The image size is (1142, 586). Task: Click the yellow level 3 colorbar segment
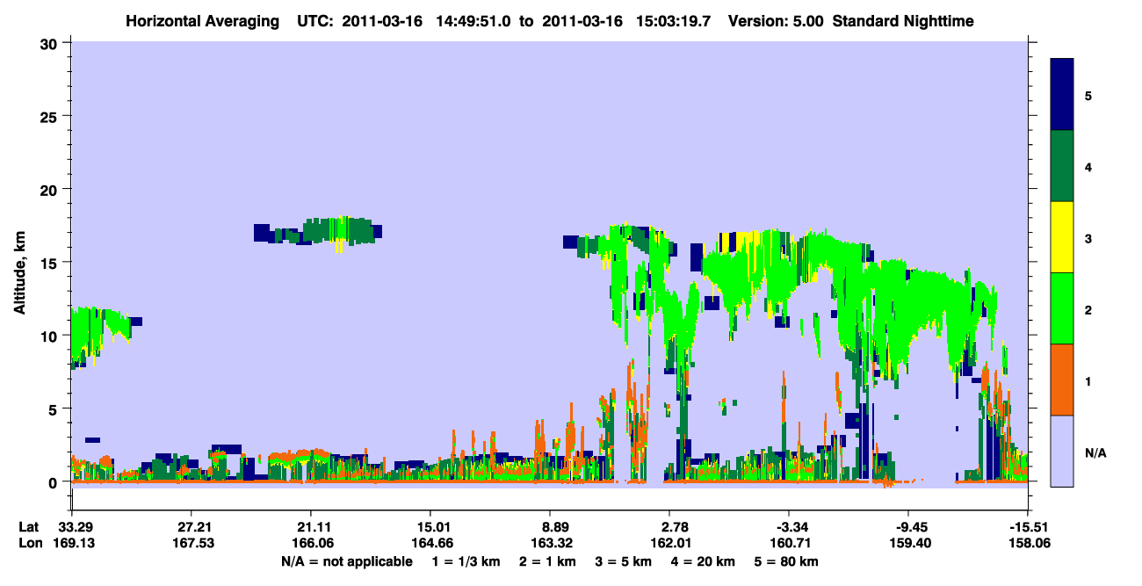tap(1062, 237)
